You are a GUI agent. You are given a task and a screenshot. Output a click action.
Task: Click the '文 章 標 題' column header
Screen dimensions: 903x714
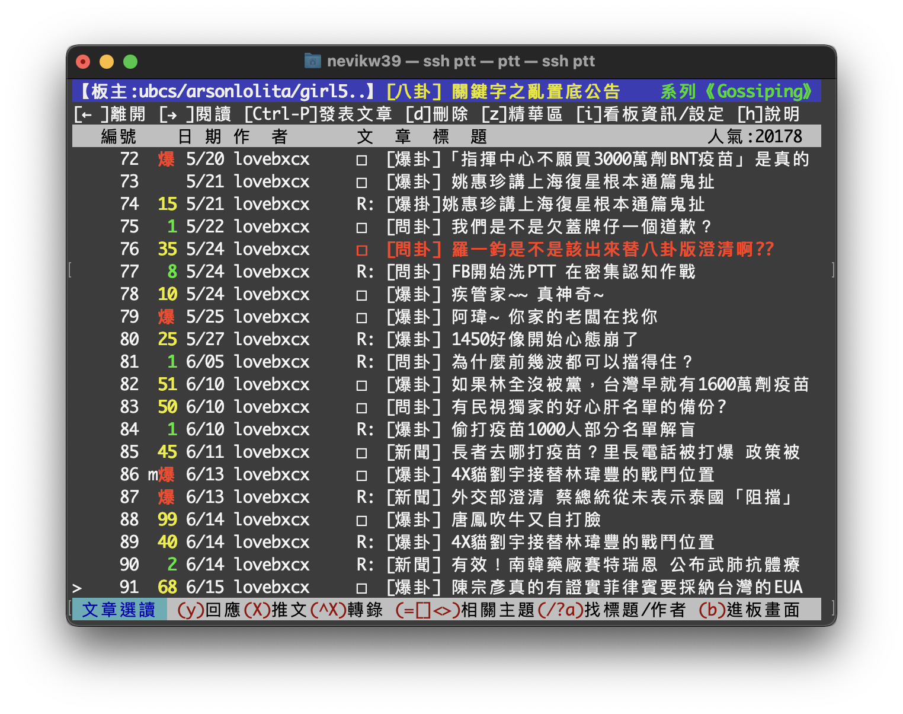pyautogui.click(x=422, y=136)
